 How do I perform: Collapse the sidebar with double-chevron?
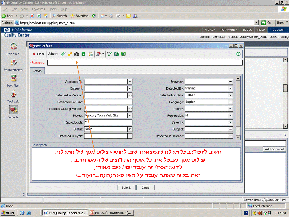(24, 194)
